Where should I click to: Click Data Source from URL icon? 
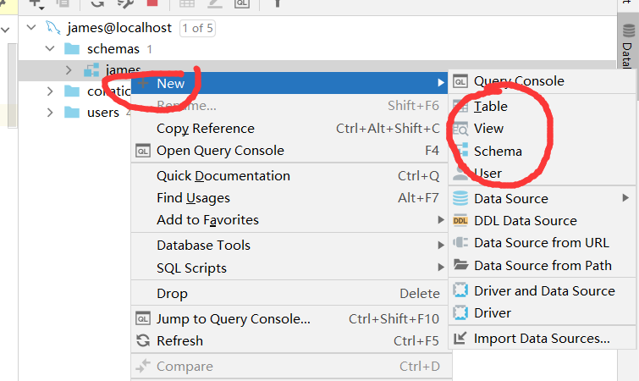click(x=460, y=242)
